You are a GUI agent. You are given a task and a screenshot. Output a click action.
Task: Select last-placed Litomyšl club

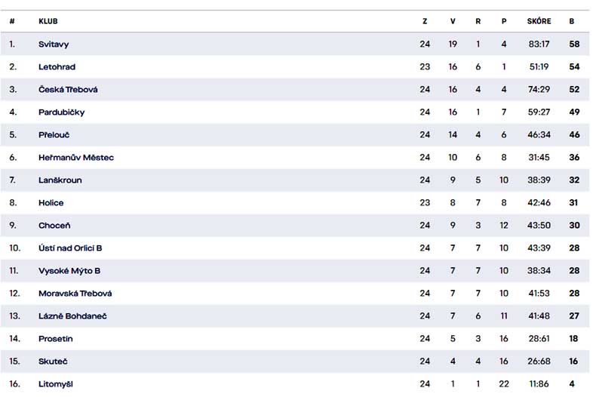(56, 384)
